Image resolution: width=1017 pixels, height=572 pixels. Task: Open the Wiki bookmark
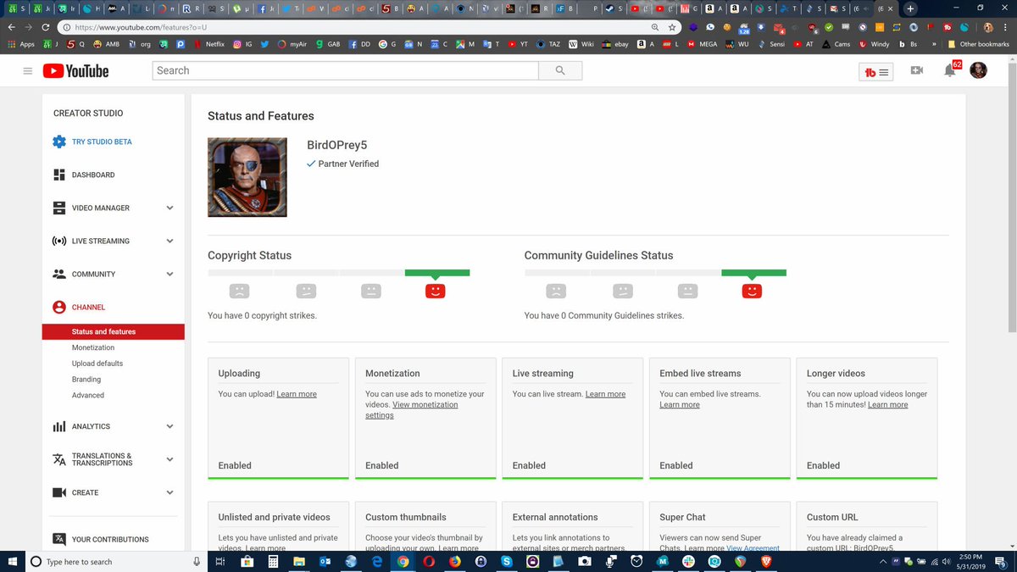tap(581, 44)
